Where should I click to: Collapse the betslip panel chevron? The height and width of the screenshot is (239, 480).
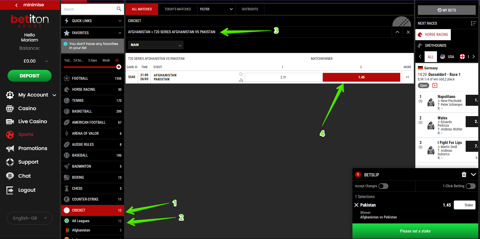click(473, 174)
